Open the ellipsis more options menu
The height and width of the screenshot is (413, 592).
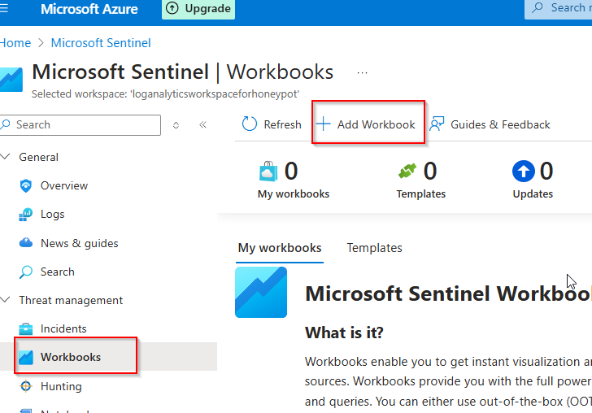[x=362, y=72]
